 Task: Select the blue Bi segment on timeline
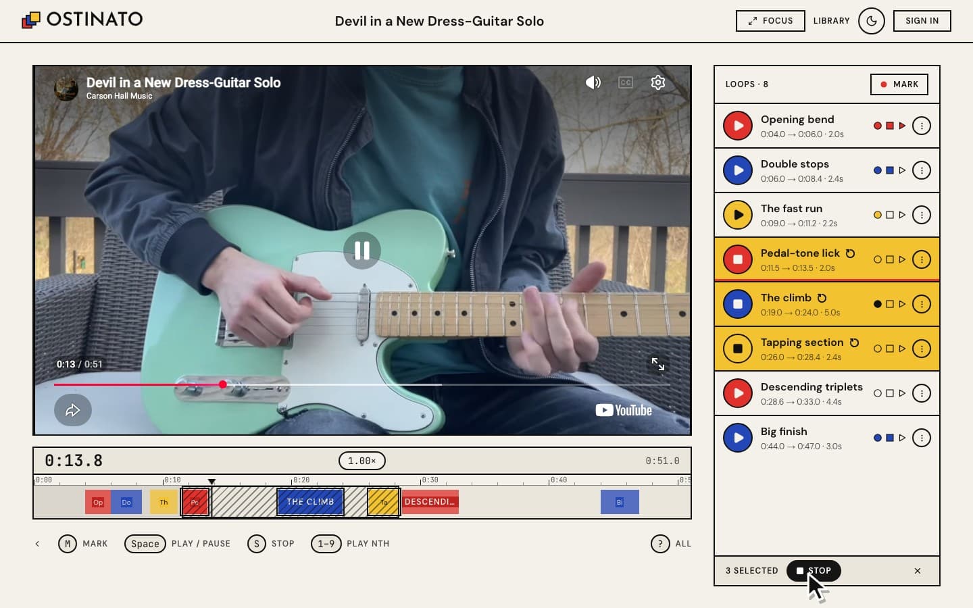pyautogui.click(x=620, y=502)
